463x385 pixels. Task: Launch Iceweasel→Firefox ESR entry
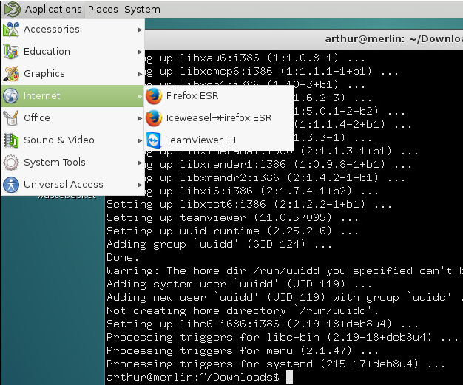(x=219, y=118)
